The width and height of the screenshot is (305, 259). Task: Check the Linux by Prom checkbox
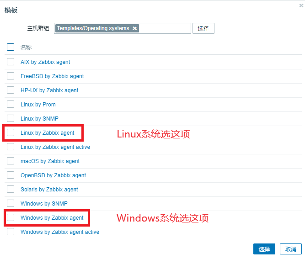pos(11,104)
